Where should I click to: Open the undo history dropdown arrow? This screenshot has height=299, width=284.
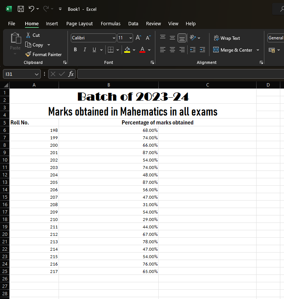(x=38, y=9)
